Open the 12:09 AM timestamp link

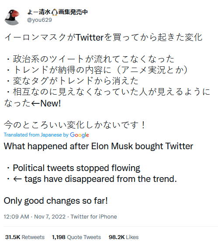[16, 217]
